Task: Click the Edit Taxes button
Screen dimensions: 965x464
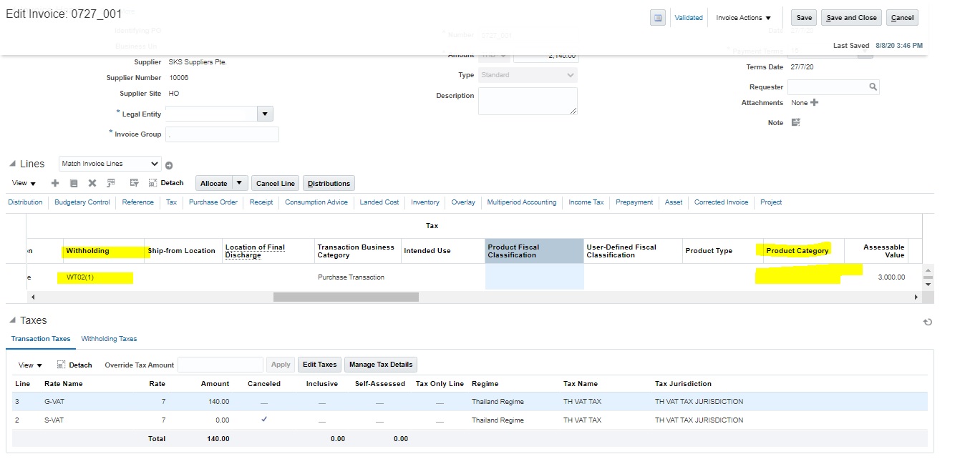Action: pos(319,364)
